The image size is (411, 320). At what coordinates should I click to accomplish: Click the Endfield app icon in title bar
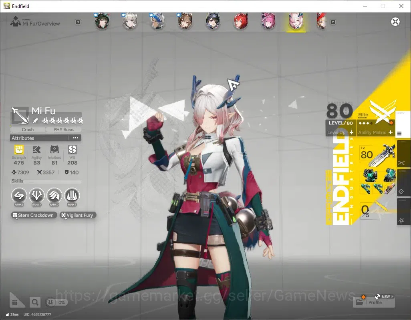tap(6, 6)
